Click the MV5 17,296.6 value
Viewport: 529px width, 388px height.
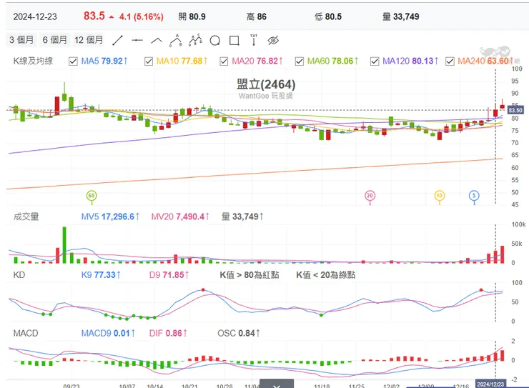(110, 217)
